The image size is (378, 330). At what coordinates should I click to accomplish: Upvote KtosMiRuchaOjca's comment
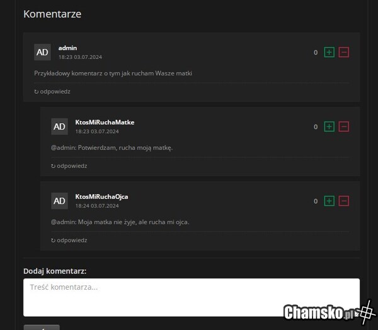(329, 201)
